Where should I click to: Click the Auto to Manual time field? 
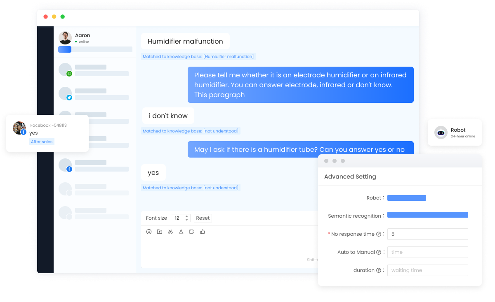(427, 252)
